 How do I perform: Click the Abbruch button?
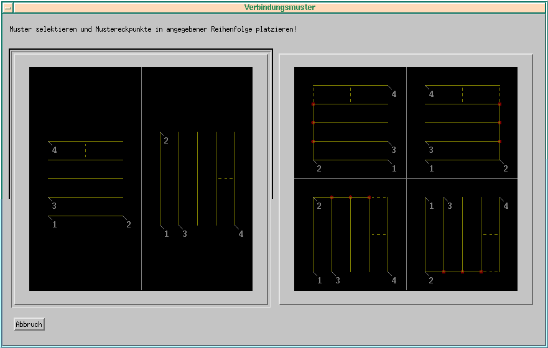point(29,324)
